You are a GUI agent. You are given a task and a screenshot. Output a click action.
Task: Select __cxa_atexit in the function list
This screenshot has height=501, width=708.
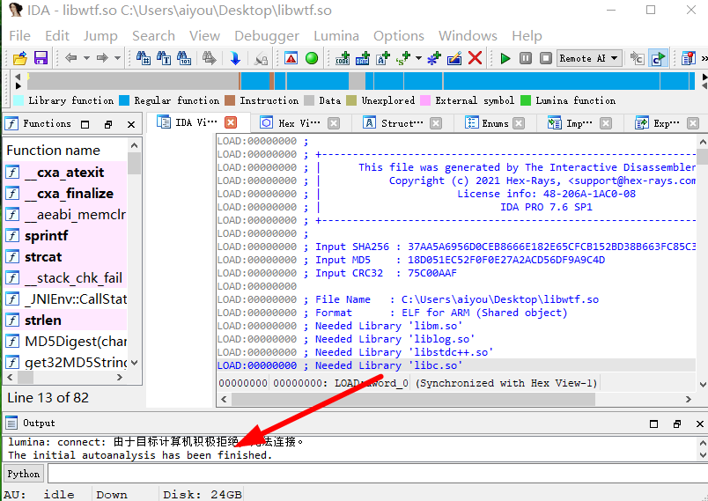[x=65, y=172]
